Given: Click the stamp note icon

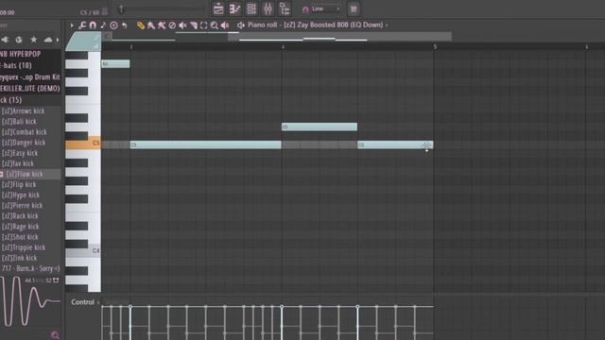Looking at the screenshot, I should tap(103, 25).
